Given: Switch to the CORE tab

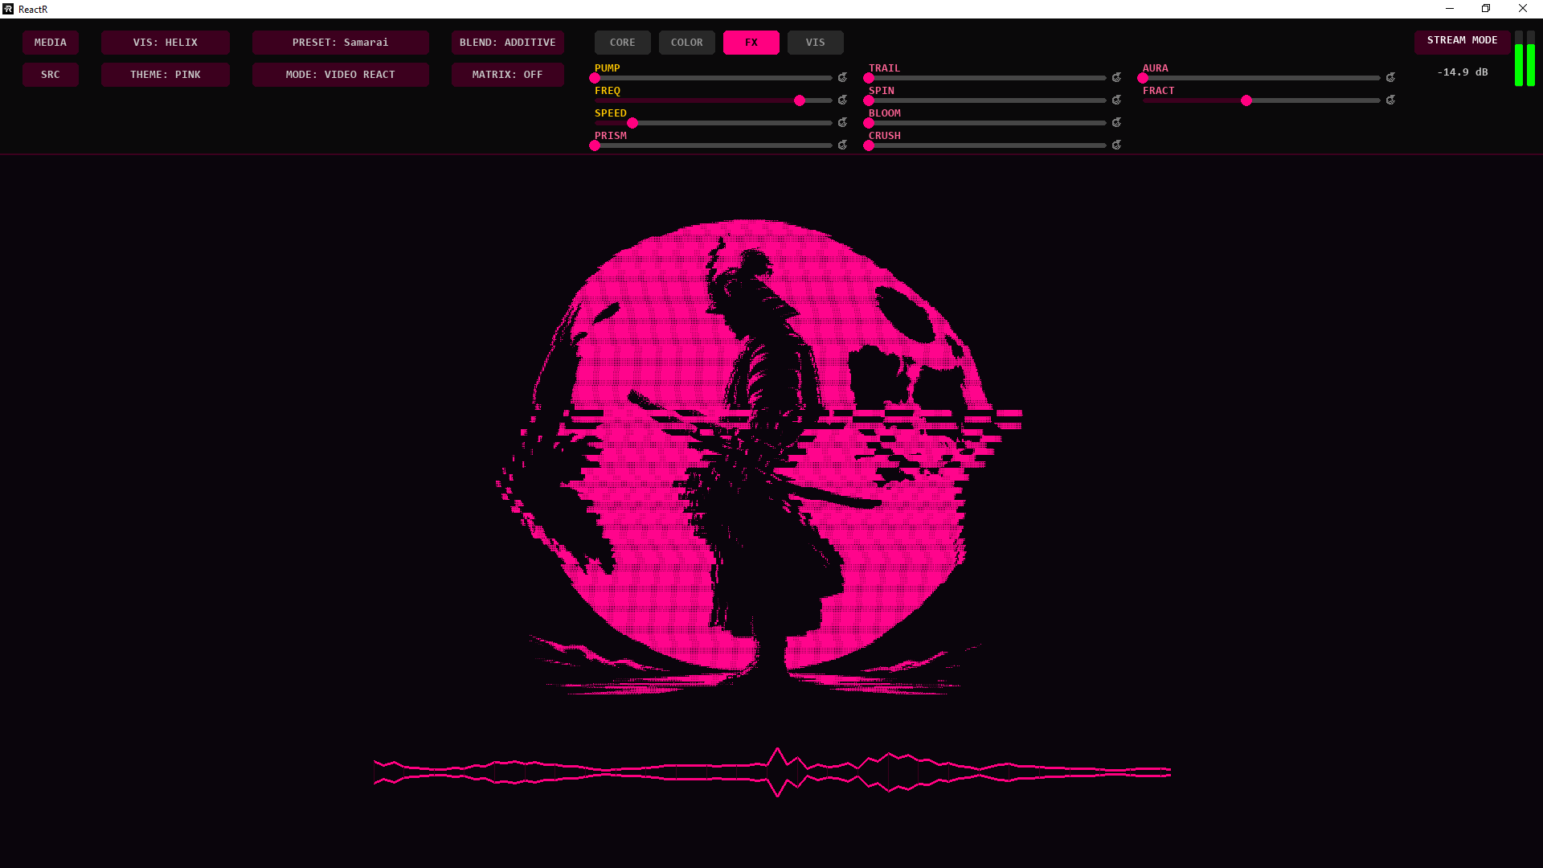Looking at the screenshot, I should coord(622,43).
